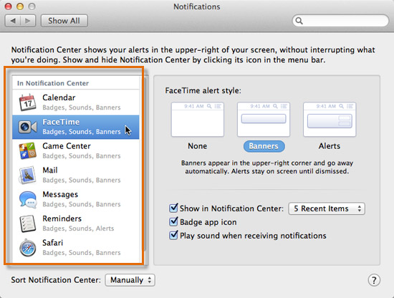Select Calendar in the app list

pyautogui.click(x=76, y=102)
